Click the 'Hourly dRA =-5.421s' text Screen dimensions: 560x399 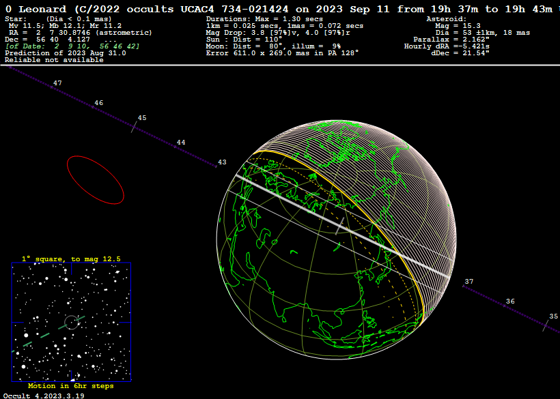pyautogui.click(x=447, y=46)
